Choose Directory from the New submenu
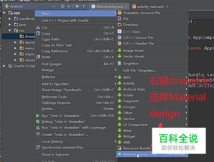The width and height of the screenshot is (214, 162). [x=152, y=25]
